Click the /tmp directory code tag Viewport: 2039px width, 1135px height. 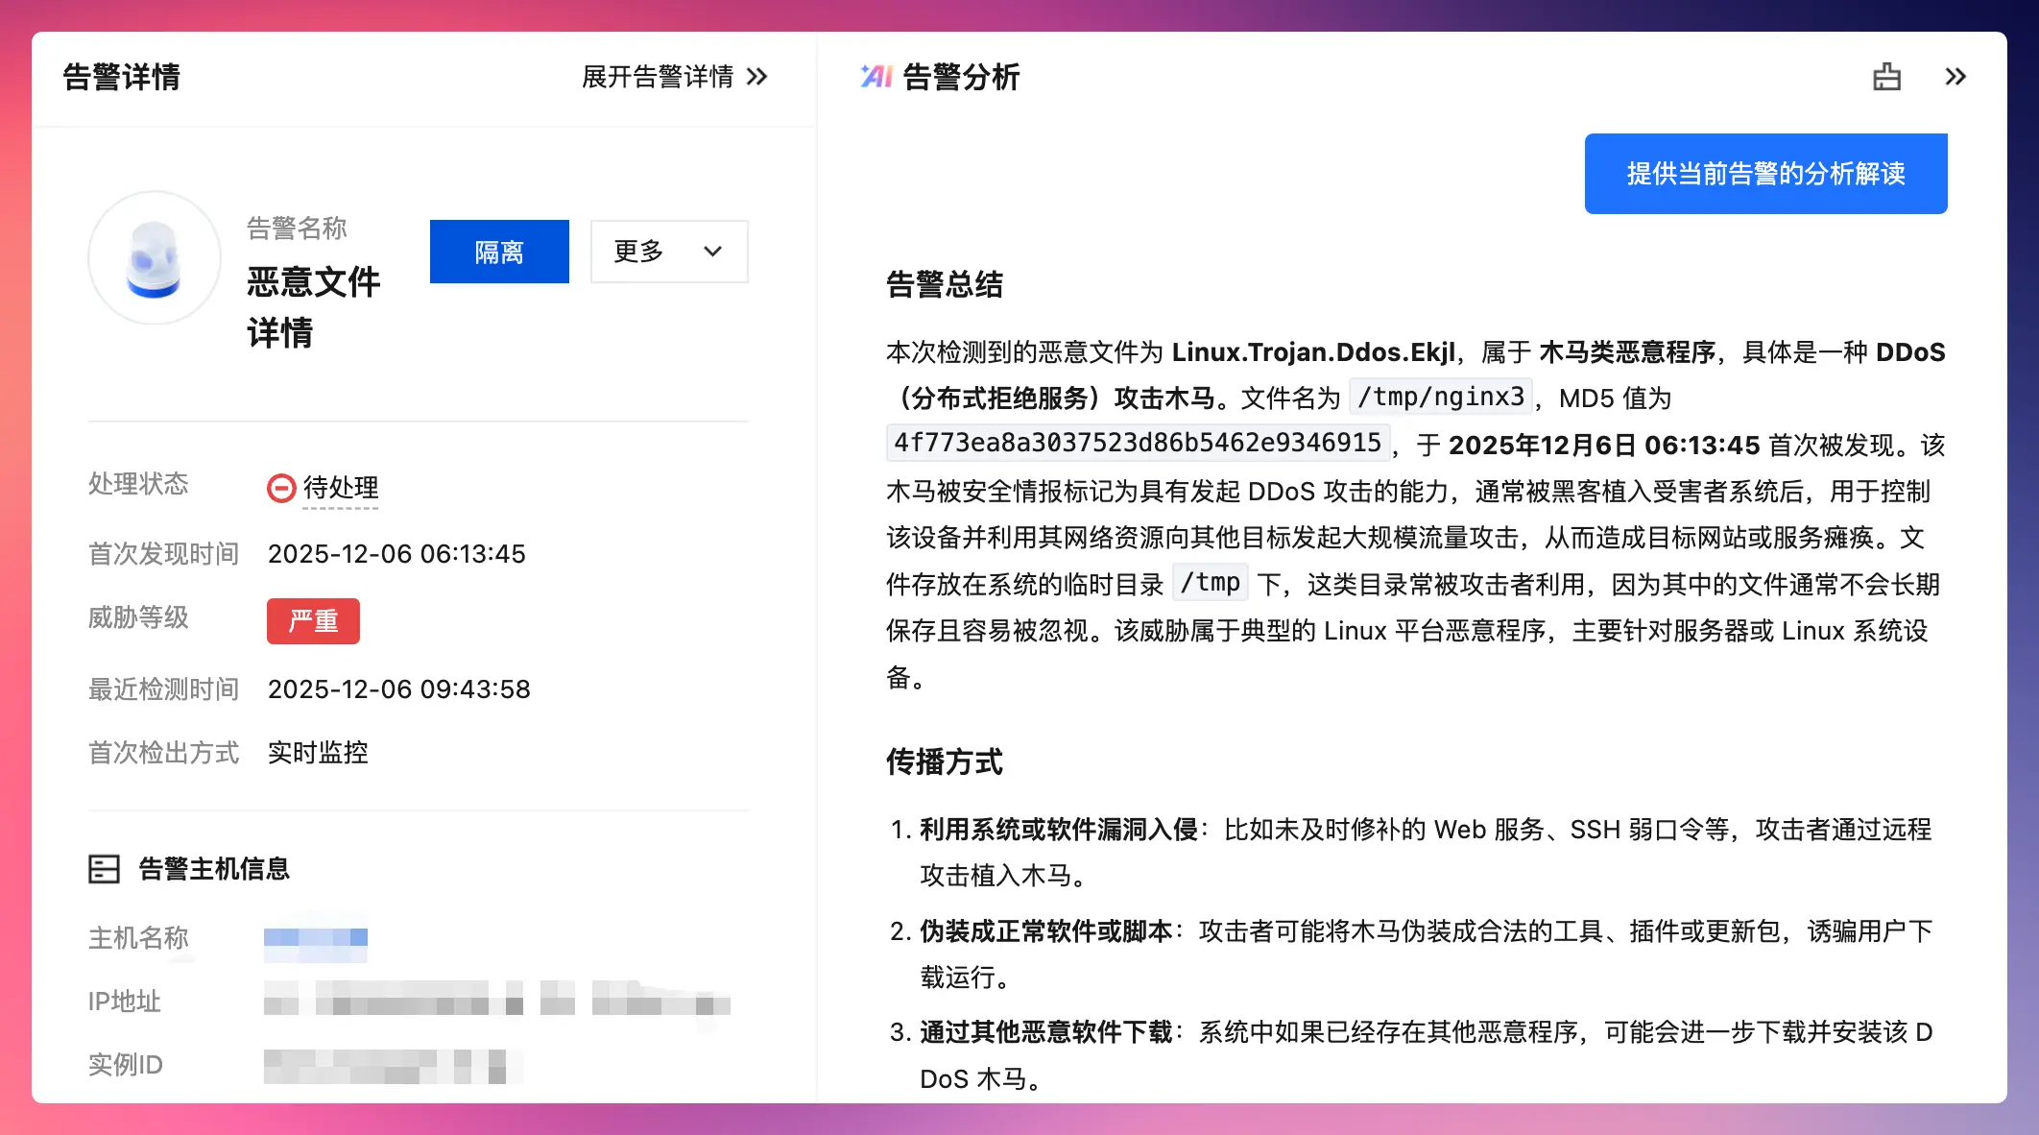click(1210, 583)
